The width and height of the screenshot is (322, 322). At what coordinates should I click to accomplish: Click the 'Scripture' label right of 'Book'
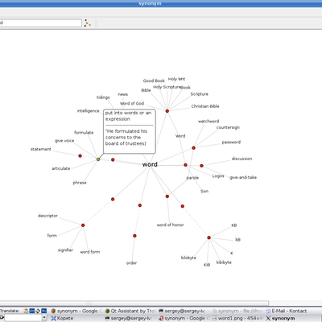pyautogui.click(x=200, y=94)
